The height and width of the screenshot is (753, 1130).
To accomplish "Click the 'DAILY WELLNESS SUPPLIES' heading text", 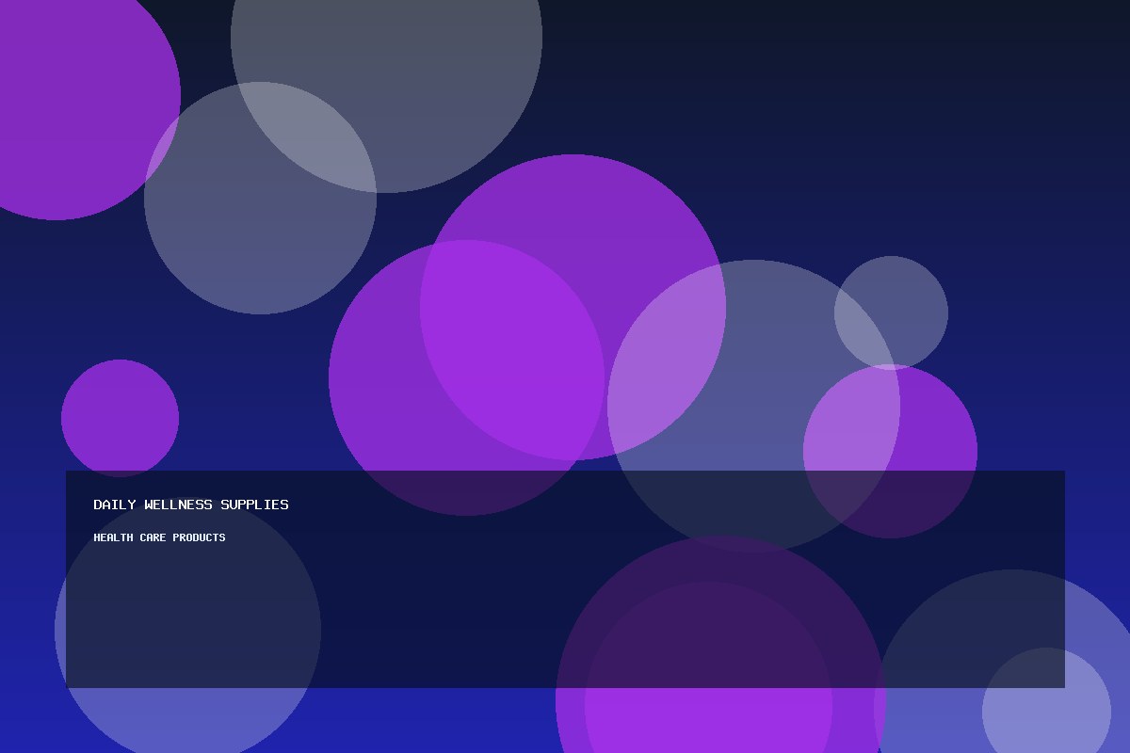I will pyautogui.click(x=191, y=505).
